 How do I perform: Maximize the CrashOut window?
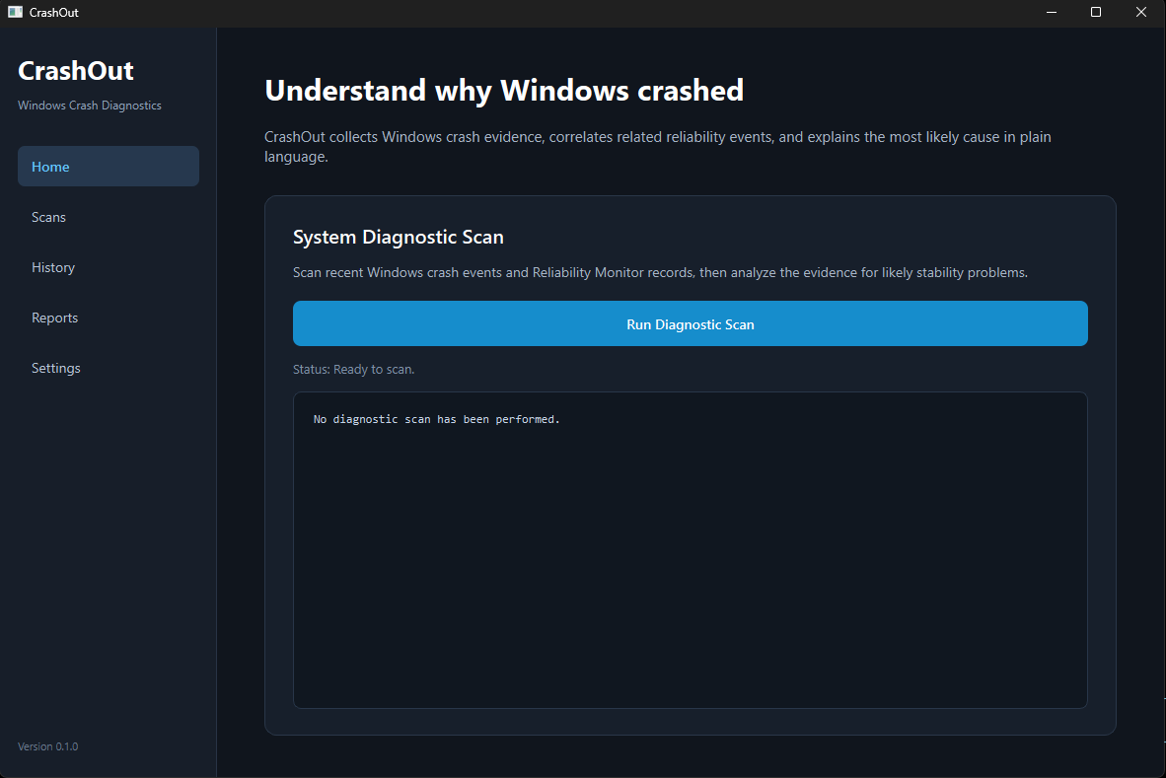(x=1095, y=12)
